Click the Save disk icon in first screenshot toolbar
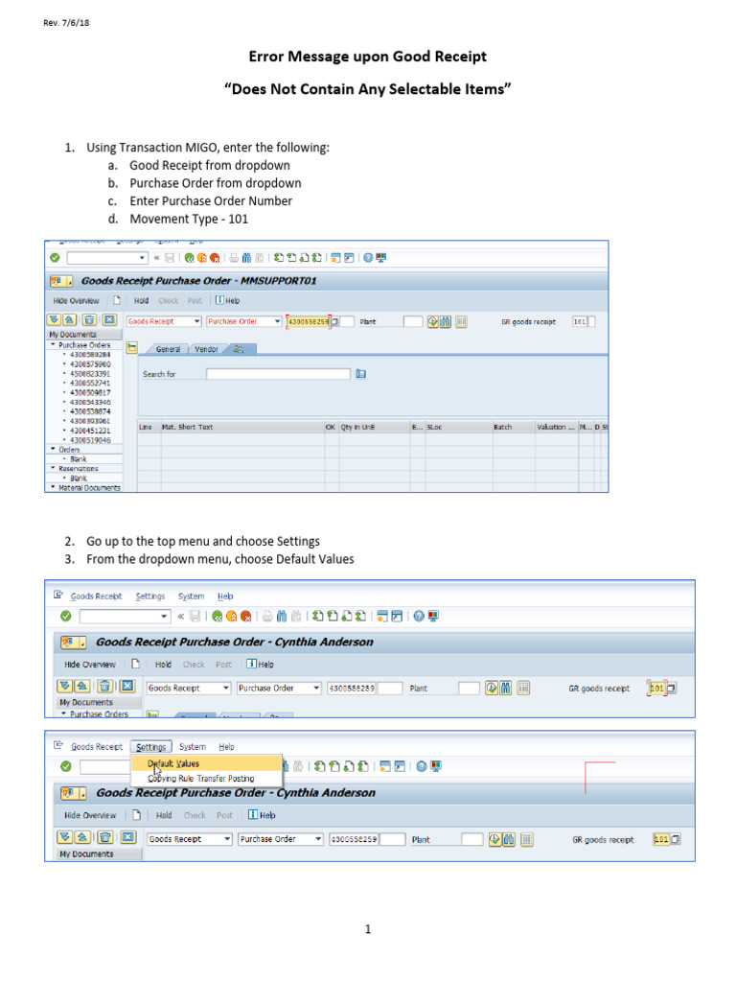 170,258
